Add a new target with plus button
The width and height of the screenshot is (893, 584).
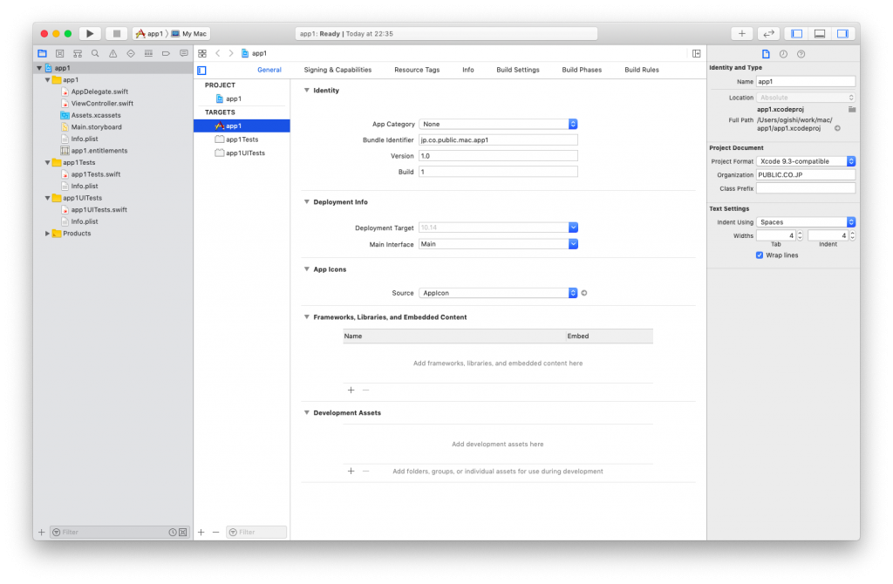tap(201, 533)
